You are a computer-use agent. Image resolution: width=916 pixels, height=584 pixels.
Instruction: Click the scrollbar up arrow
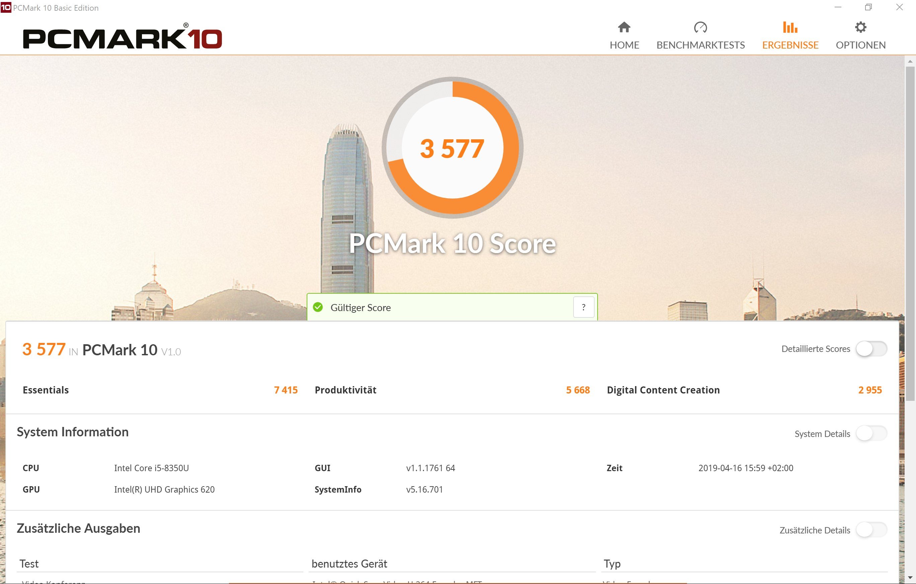(x=910, y=61)
